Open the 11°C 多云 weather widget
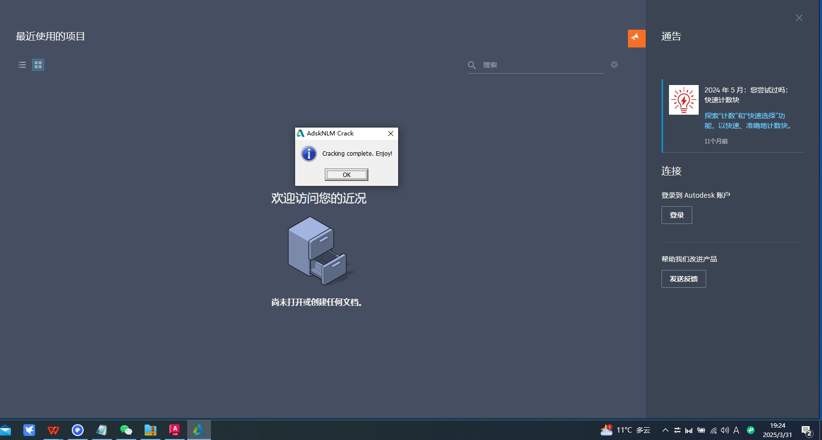822x440 pixels. pyautogui.click(x=625, y=430)
